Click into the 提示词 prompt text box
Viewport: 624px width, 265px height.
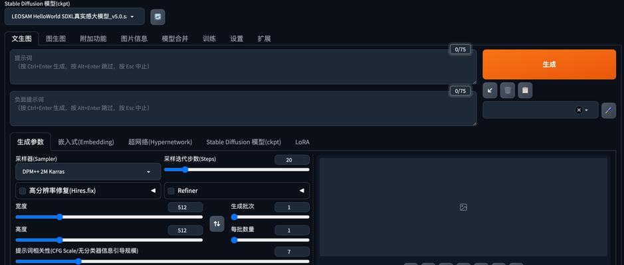243,67
